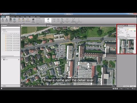Open the rightmost status bar dropdown
The width and height of the screenshot is (137, 103).
click(x=136, y=89)
